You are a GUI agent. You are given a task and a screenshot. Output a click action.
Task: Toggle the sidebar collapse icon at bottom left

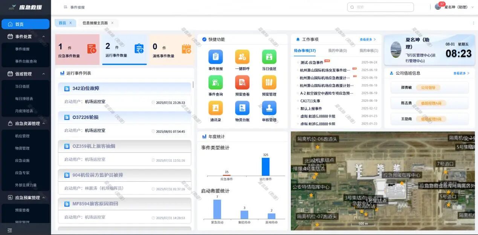point(10,230)
